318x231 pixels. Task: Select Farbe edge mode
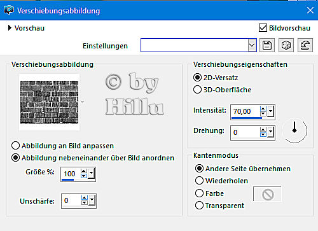209,193
